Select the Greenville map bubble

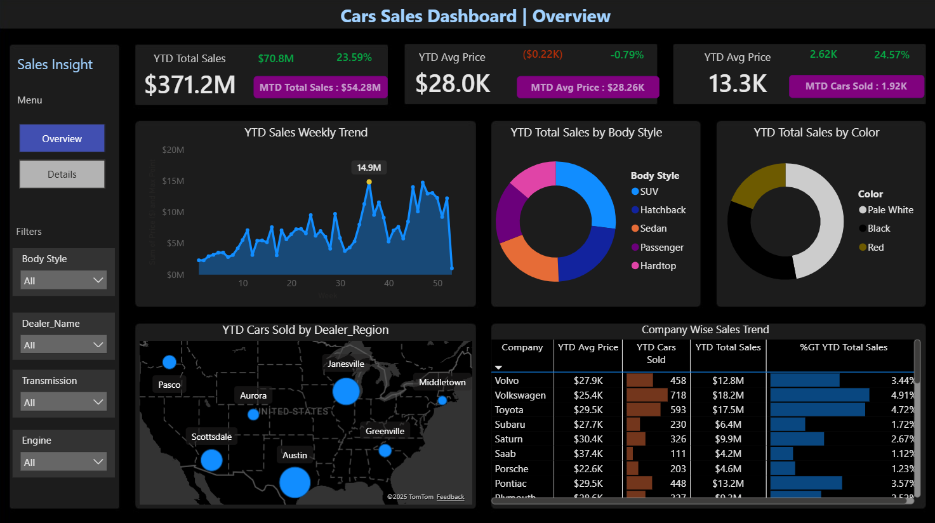tap(385, 451)
